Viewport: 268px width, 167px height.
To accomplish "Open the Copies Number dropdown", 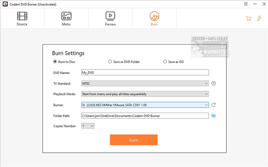I will [x=88, y=126].
